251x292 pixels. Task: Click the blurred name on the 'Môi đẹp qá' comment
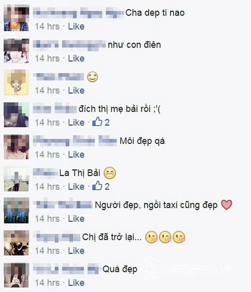coord(75,141)
